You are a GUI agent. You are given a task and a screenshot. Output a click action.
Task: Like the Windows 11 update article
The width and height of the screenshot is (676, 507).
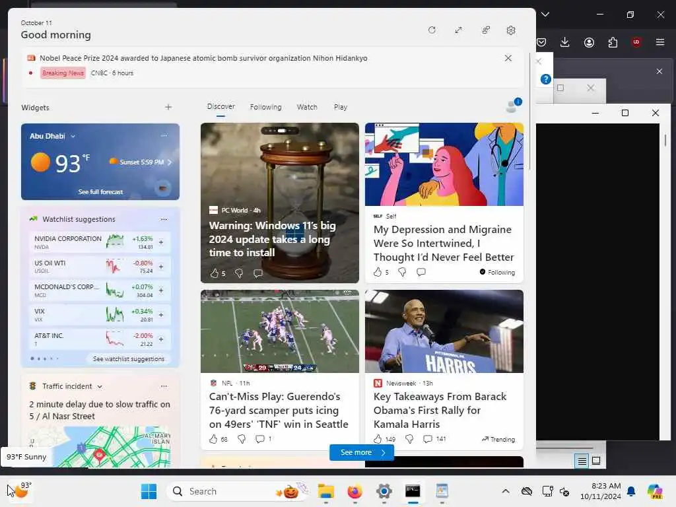[215, 273]
